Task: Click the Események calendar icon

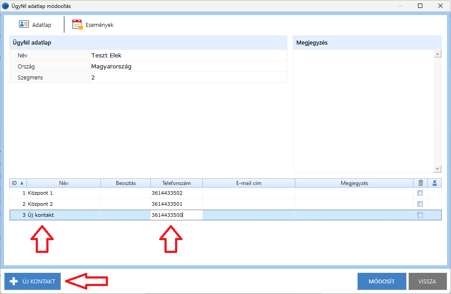Action: pos(77,25)
